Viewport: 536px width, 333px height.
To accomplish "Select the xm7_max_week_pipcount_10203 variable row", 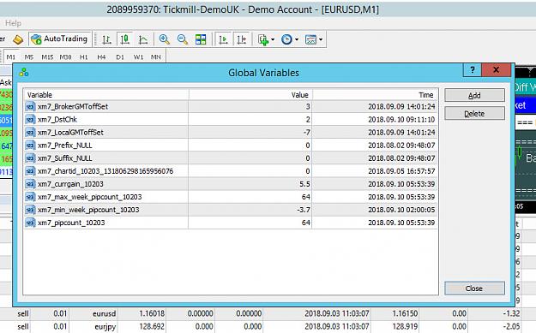I will [231, 197].
